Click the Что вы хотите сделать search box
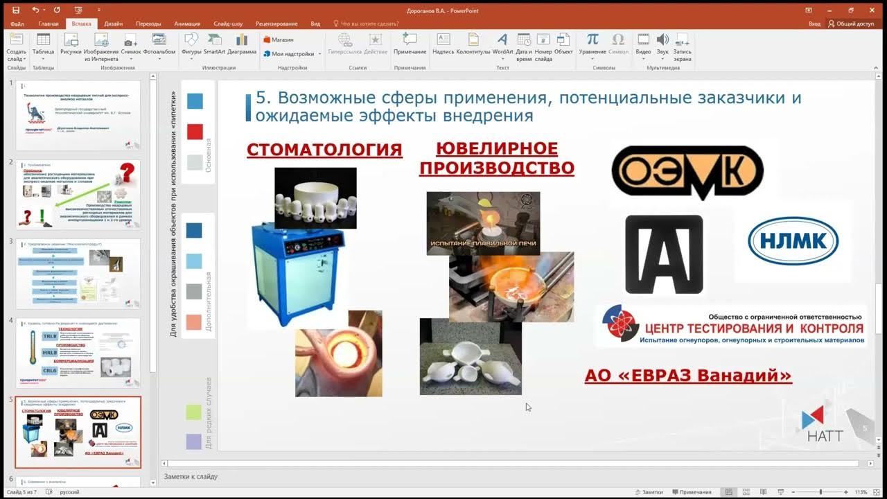 366,24
